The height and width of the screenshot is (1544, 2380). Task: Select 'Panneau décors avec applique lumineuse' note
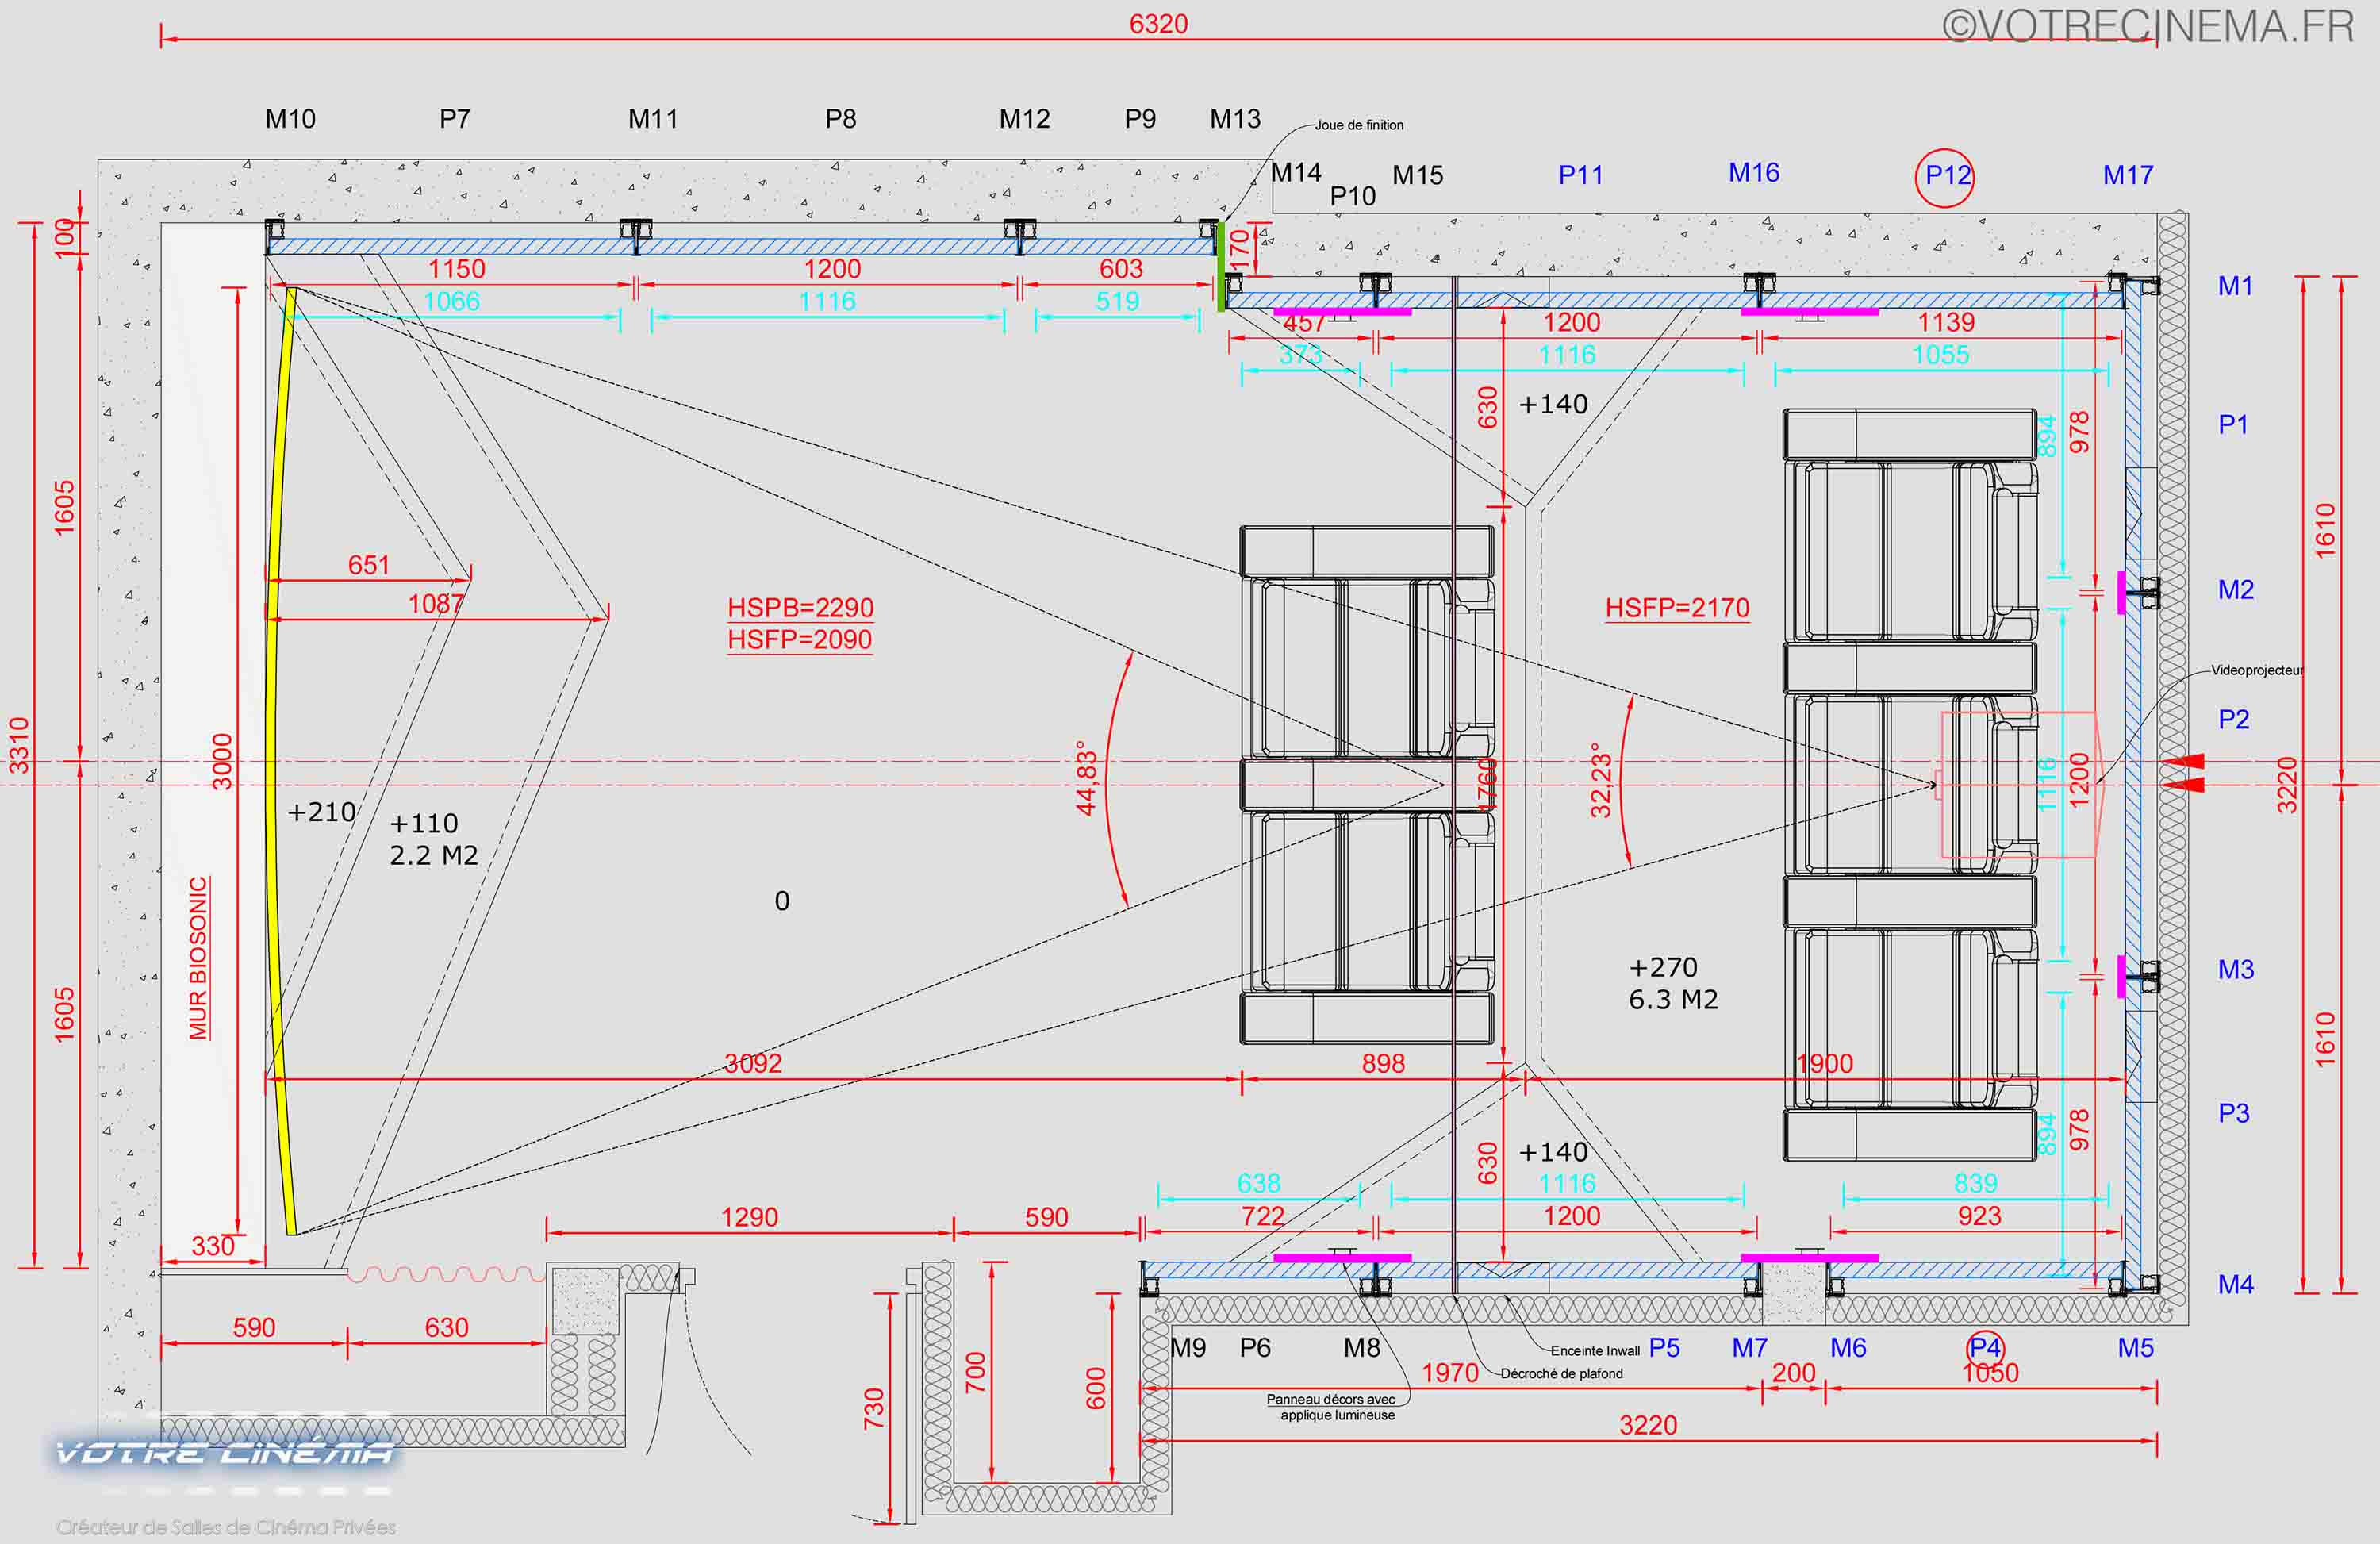coord(1331,1407)
